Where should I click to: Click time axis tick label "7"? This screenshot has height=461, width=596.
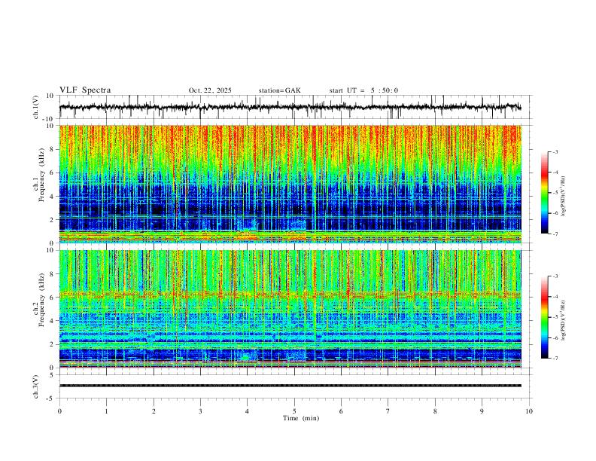388,411
